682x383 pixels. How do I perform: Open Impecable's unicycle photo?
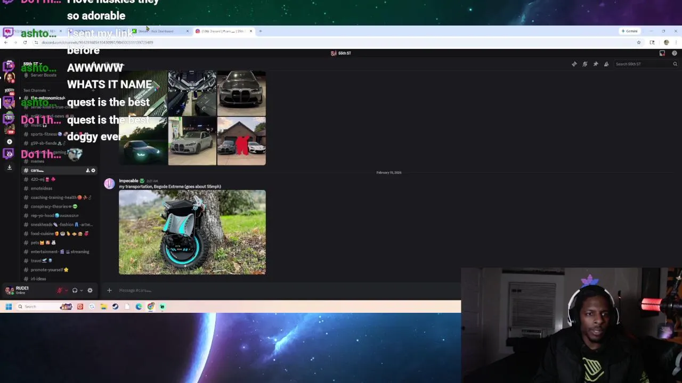click(192, 232)
